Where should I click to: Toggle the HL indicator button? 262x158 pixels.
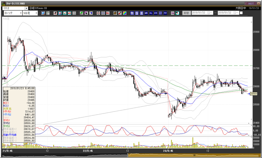tap(151, 13)
